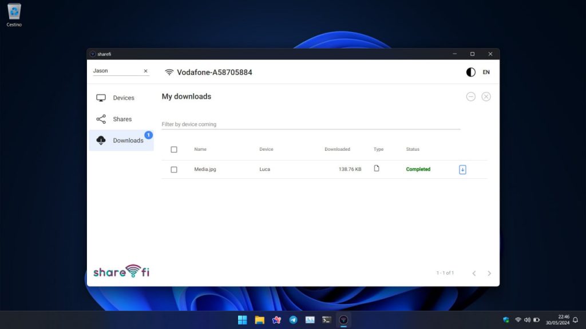Image resolution: width=586 pixels, height=329 pixels.
Task: Click the 138.76 KB size value
Action: pos(350,169)
